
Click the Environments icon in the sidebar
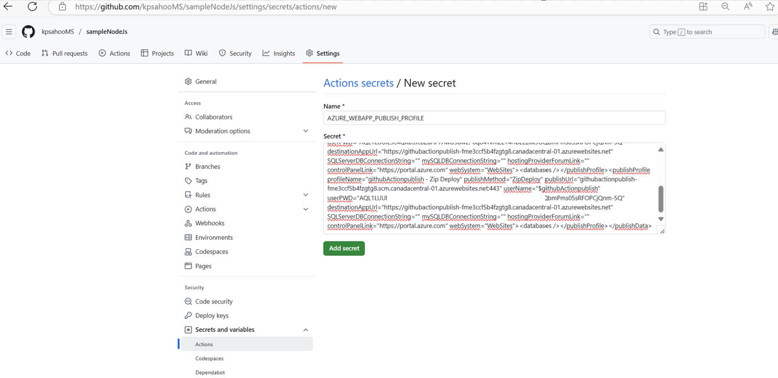188,238
